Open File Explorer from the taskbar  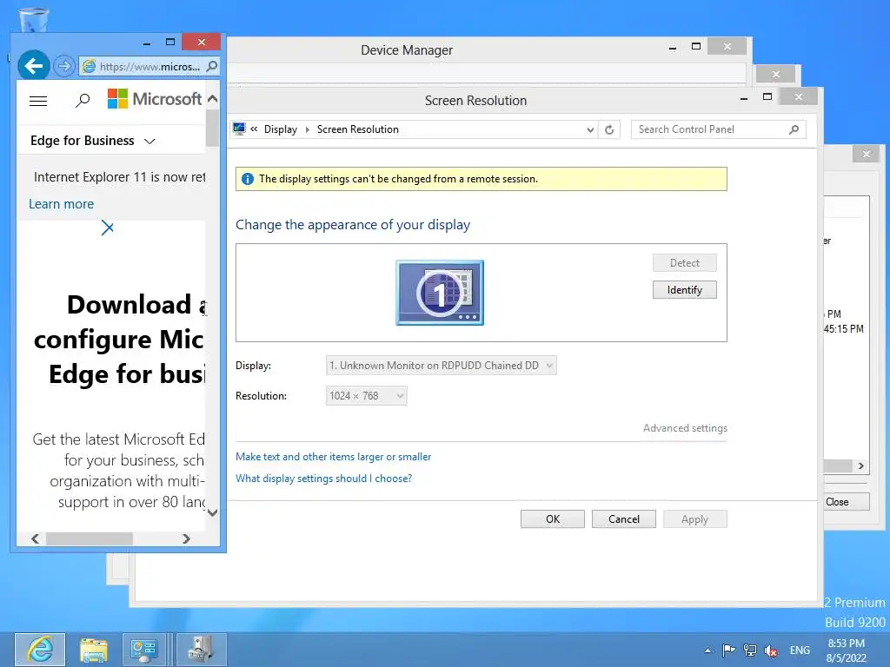tap(94, 650)
